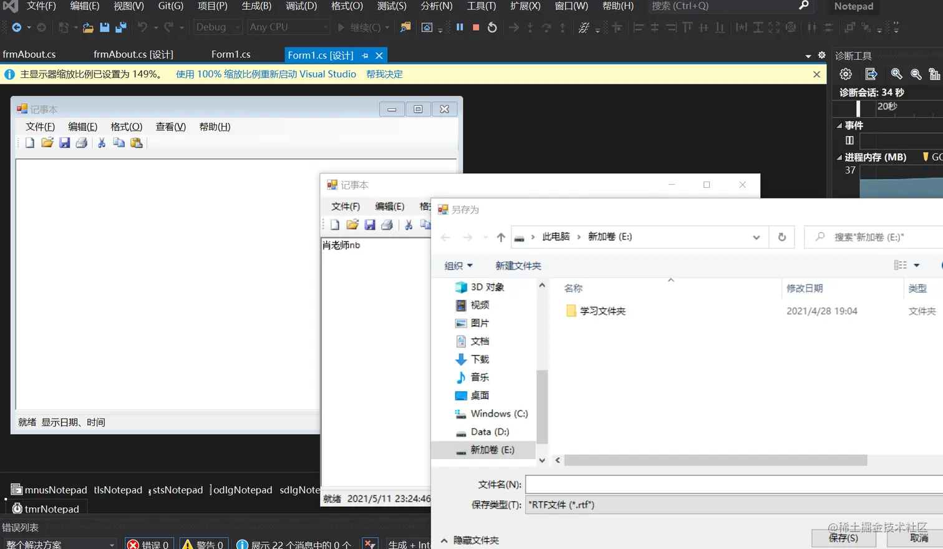Image resolution: width=943 pixels, height=549 pixels.
Task: Click the Copy icon in designer form toolbar
Action: (119, 143)
